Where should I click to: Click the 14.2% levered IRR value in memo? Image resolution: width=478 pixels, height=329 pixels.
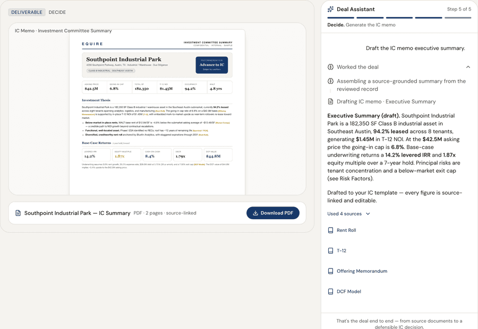coord(90,156)
